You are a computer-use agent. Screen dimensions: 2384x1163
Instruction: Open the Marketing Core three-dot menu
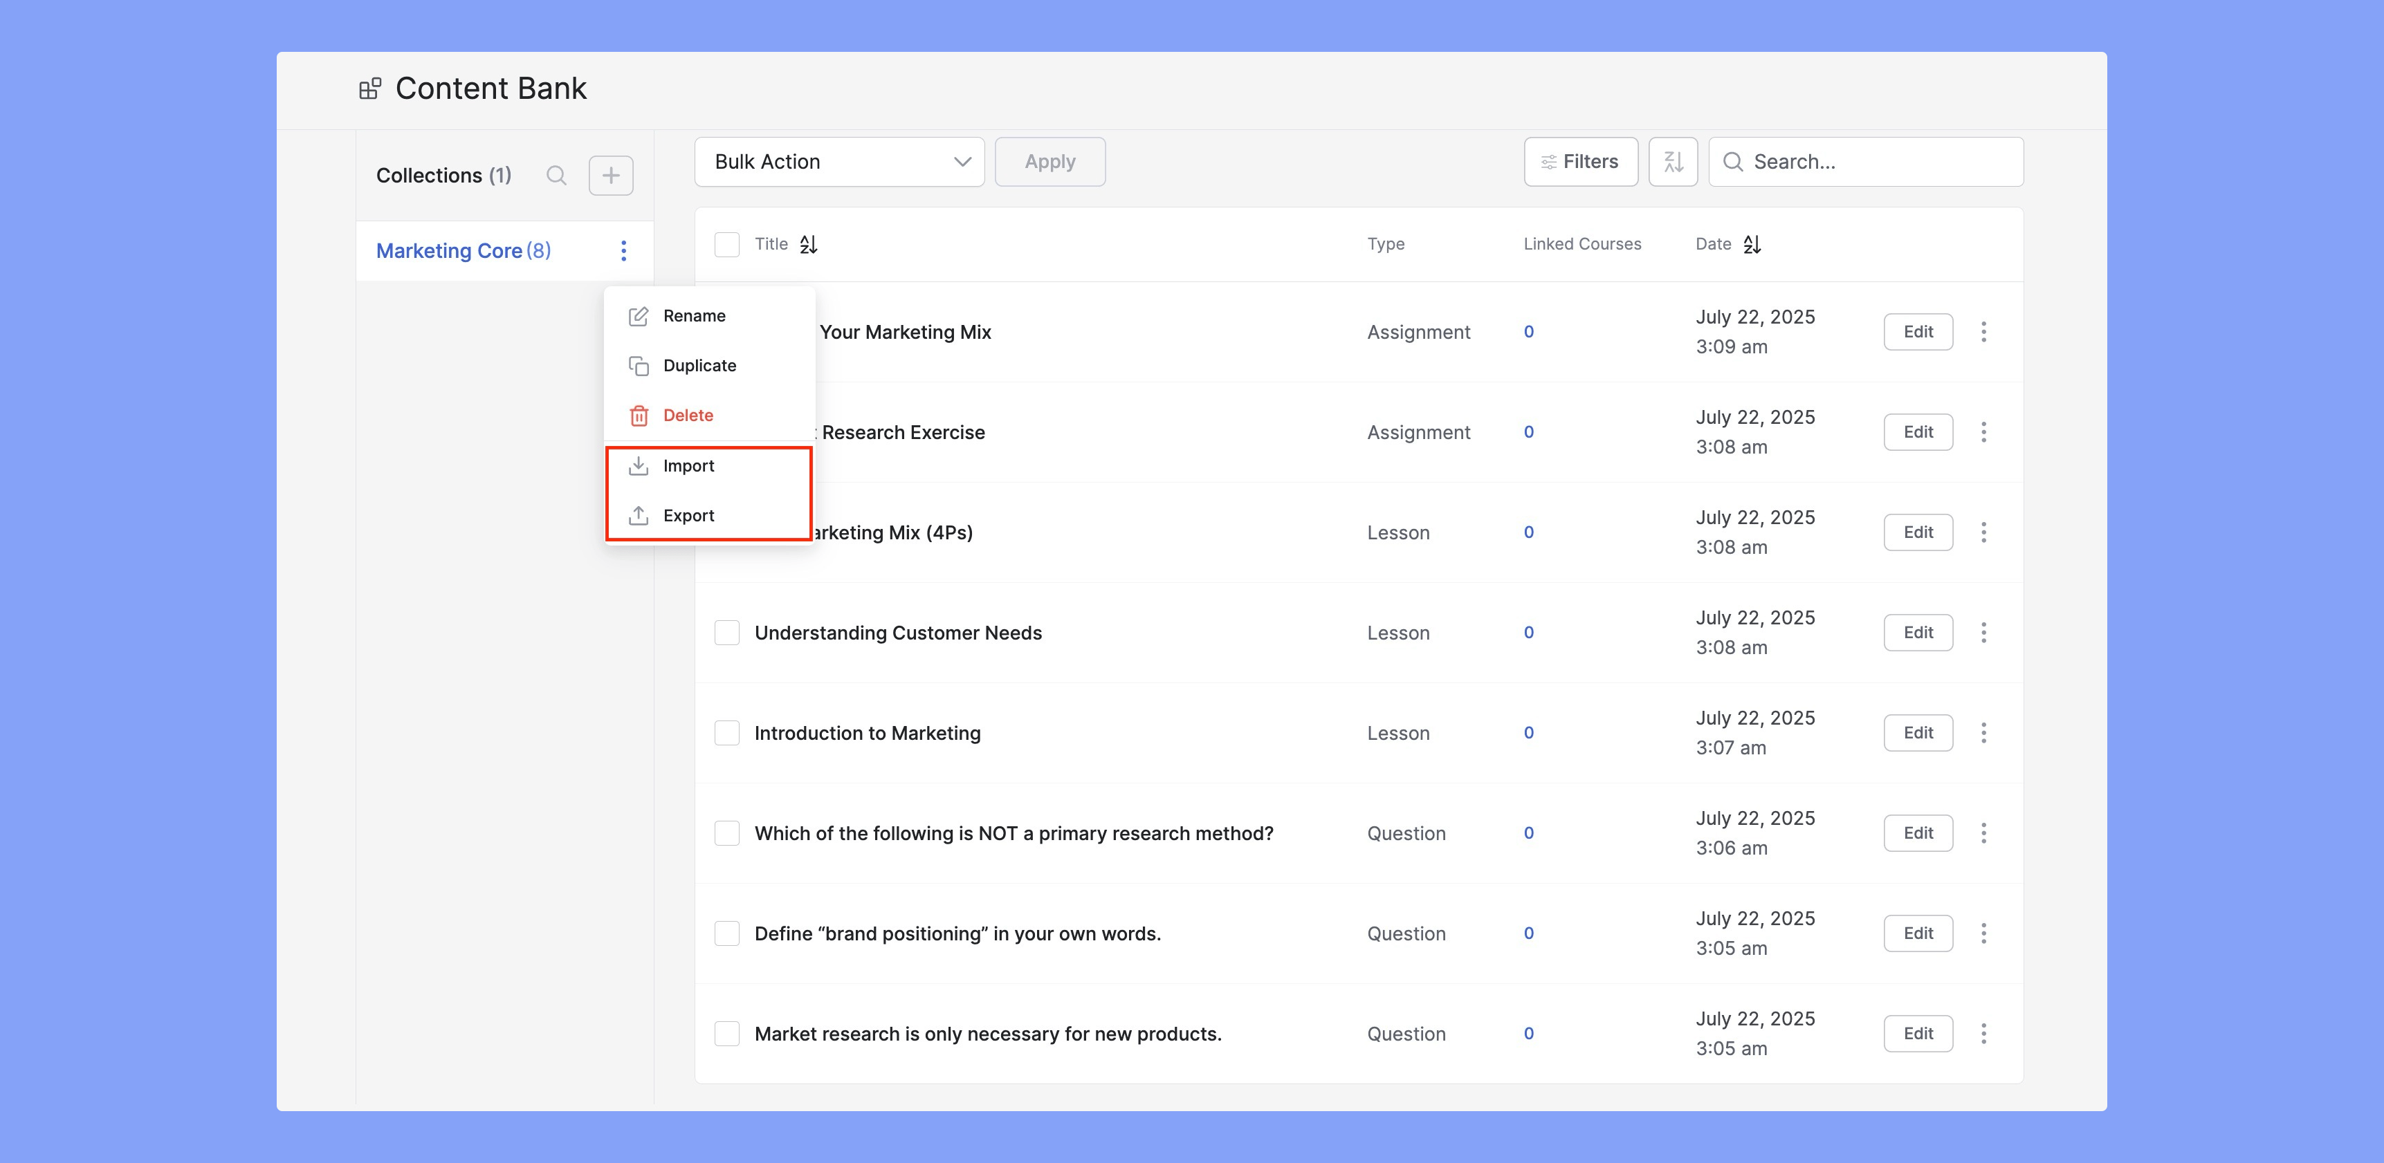(624, 251)
